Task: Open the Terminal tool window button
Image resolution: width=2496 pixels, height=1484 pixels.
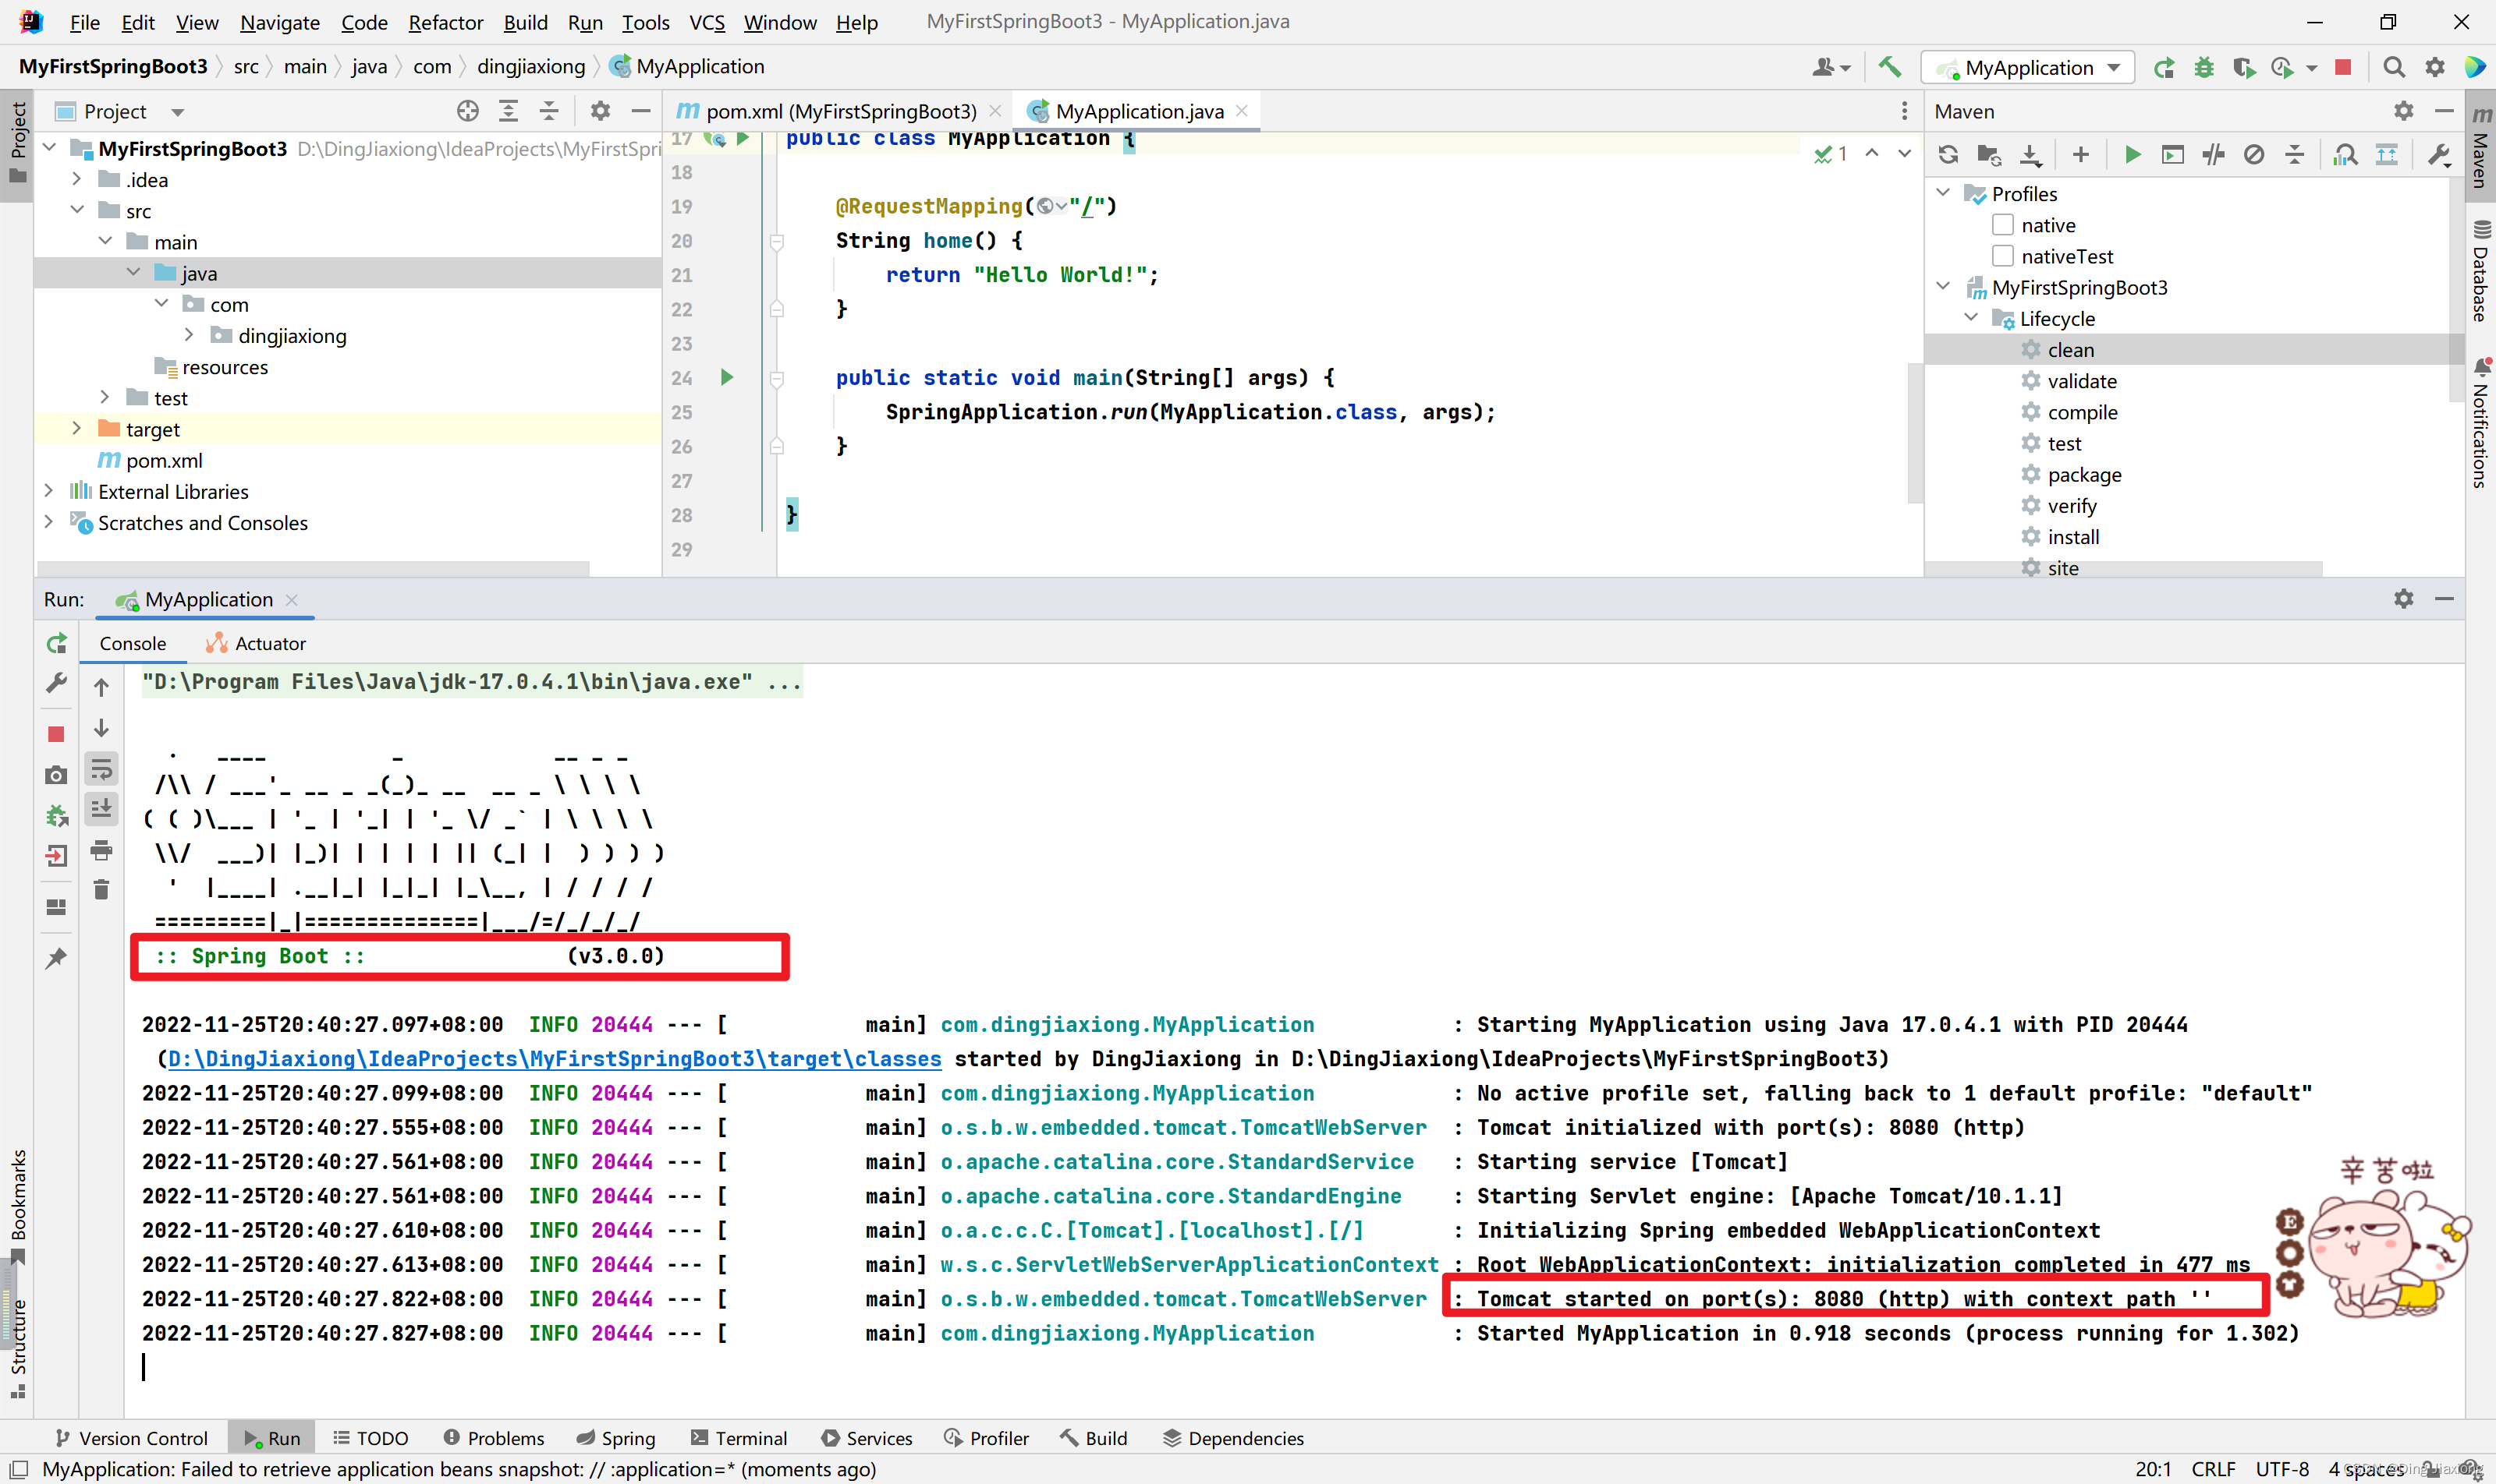Action: tap(739, 1438)
